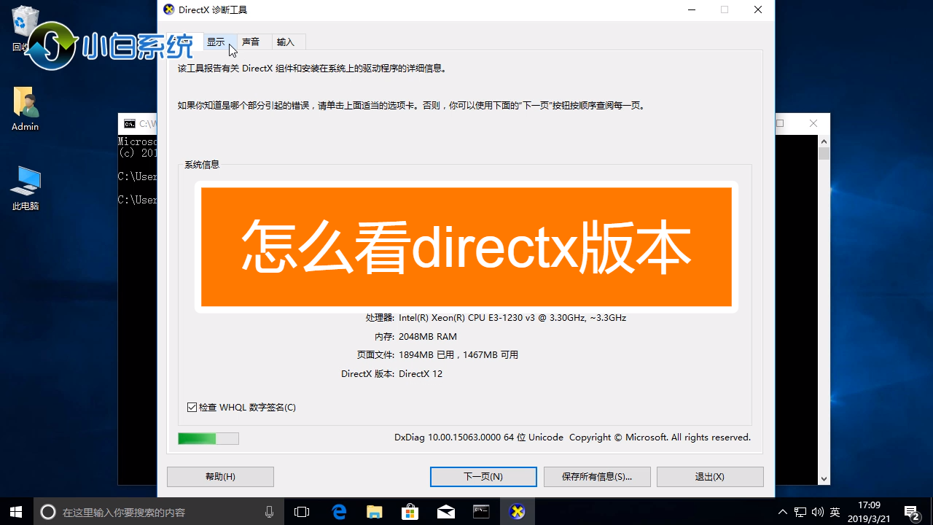The height and width of the screenshot is (525, 933).
Task: Click the 下一页(N) button
Action: 483,477
